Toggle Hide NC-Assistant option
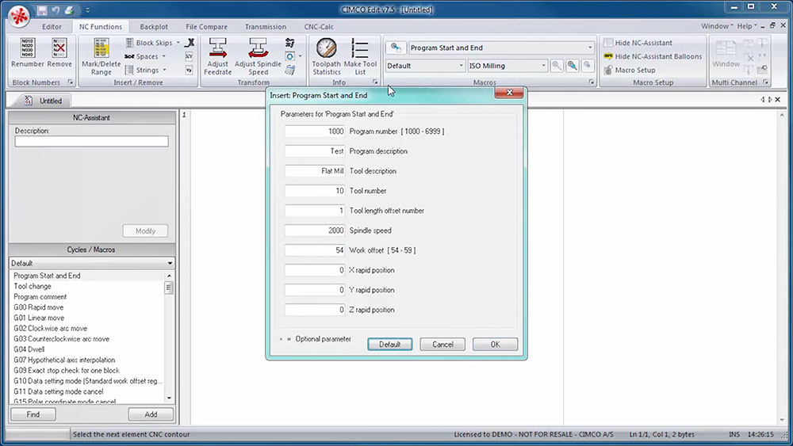 click(x=638, y=43)
